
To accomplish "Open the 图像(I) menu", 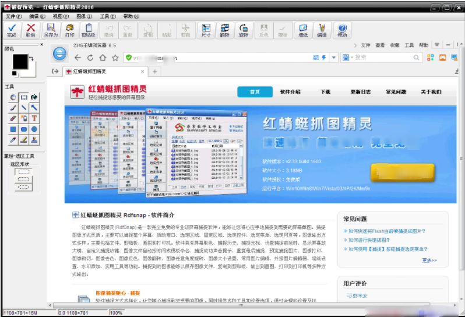I will tap(84, 16).
